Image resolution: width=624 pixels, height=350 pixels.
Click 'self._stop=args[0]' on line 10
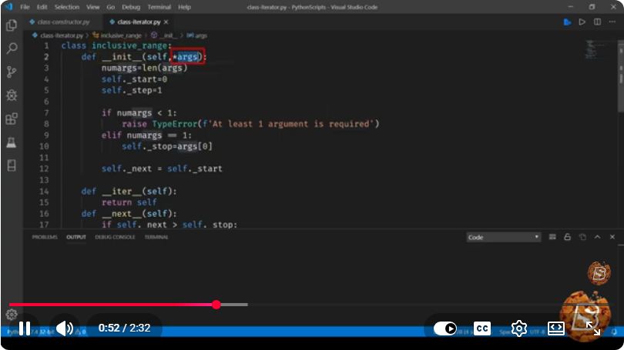166,146
